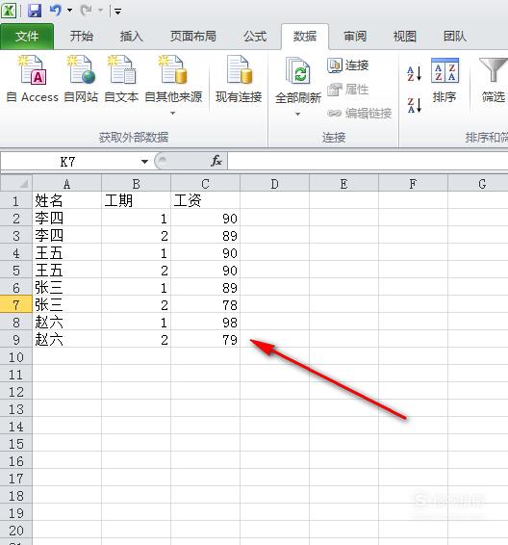
Task: Select row 20 header
Action: [16, 531]
